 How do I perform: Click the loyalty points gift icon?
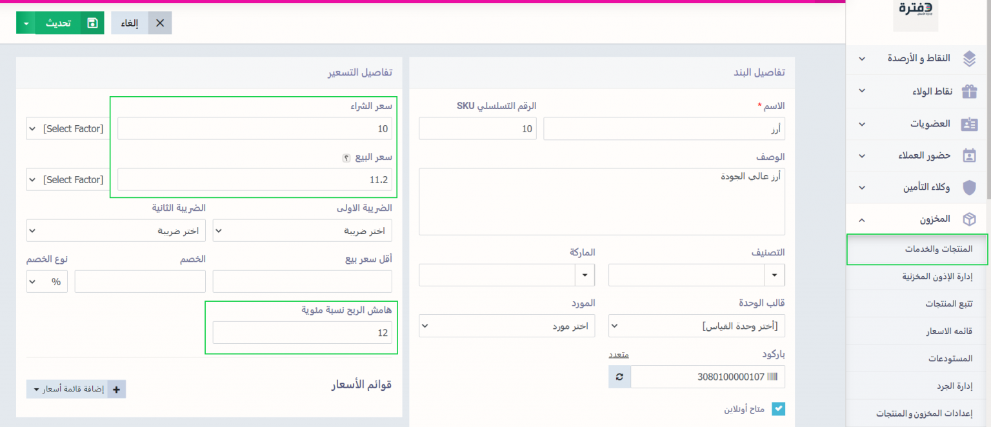click(x=969, y=91)
